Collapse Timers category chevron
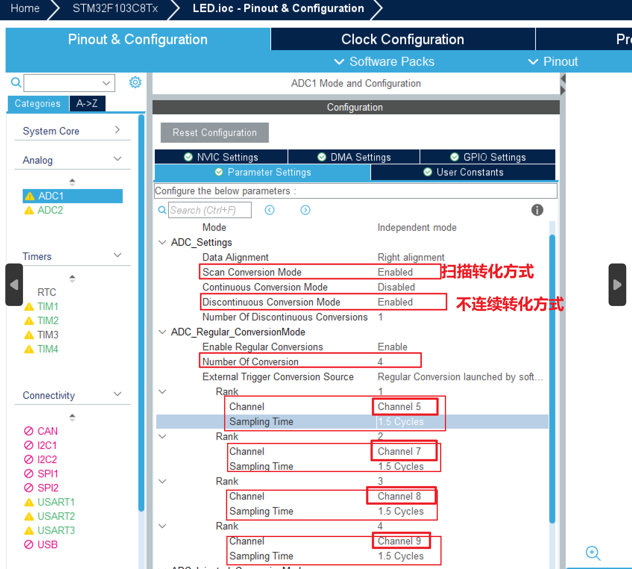 point(117,255)
